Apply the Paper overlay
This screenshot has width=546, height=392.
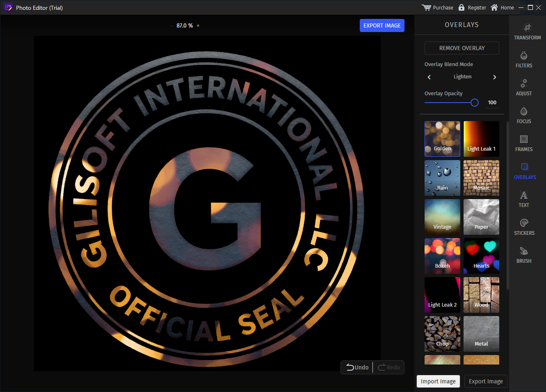pos(481,217)
